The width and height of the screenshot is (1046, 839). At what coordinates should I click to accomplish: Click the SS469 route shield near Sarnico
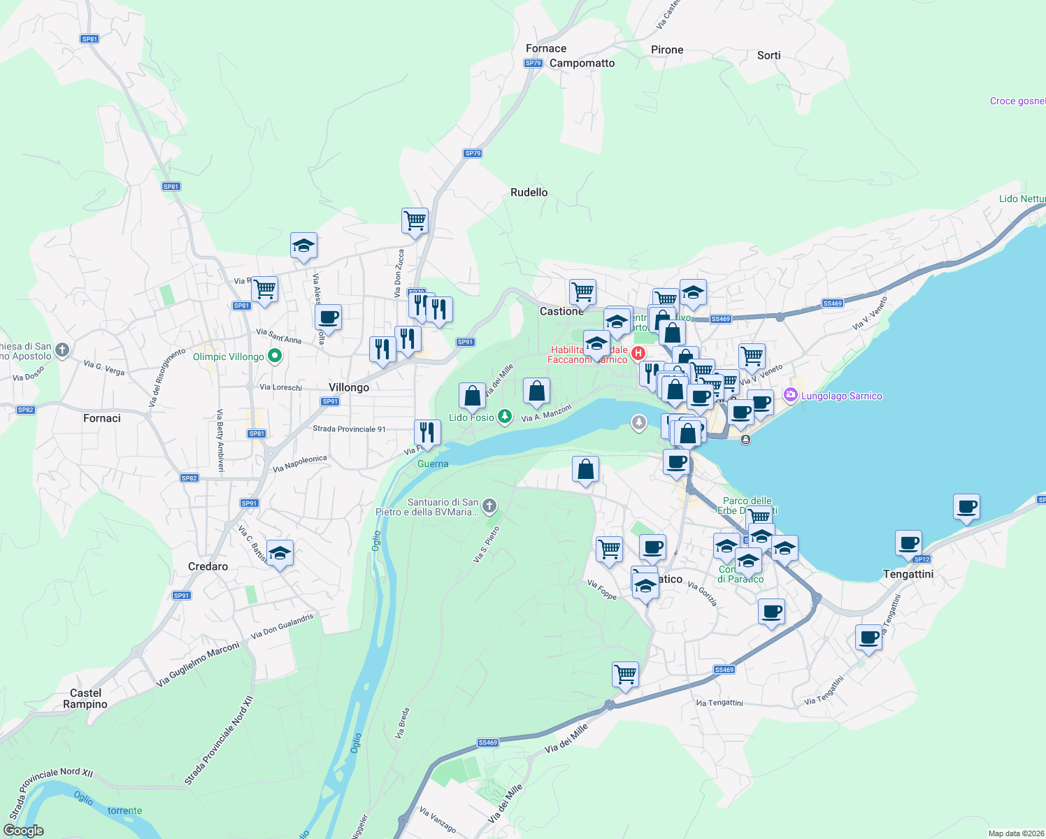pyautogui.click(x=719, y=318)
